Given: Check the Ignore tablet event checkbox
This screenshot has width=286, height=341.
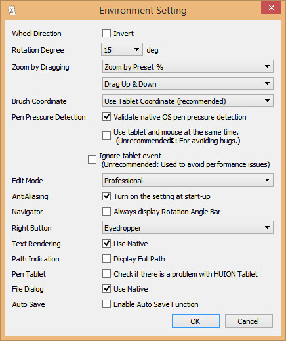Looking at the screenshot, I should click(92, 160).
